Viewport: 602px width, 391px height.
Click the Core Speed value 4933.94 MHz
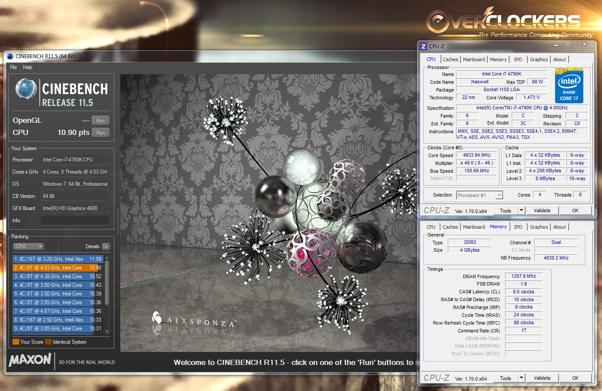[x=476, y=155]
